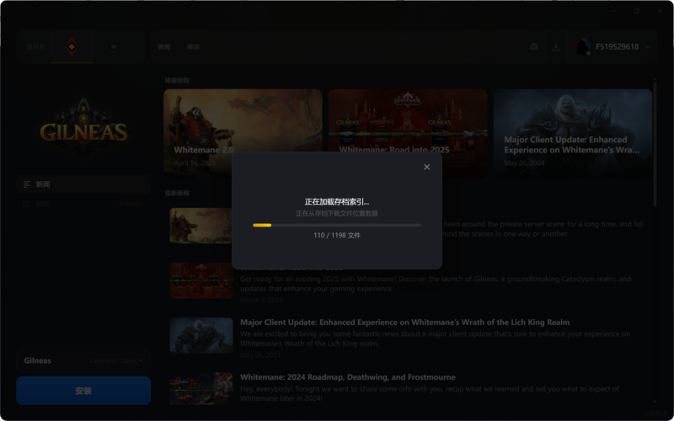Open the red Road into 2025 list thumbnail
The image size is (674, 421).
tap(201, 280)
